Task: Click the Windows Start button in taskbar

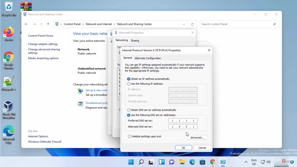Action: 131,162
